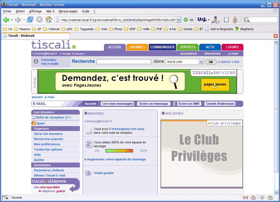Go to the Home page icon
This screenshot has width=280, height=202.
click(x=49, y=20)
